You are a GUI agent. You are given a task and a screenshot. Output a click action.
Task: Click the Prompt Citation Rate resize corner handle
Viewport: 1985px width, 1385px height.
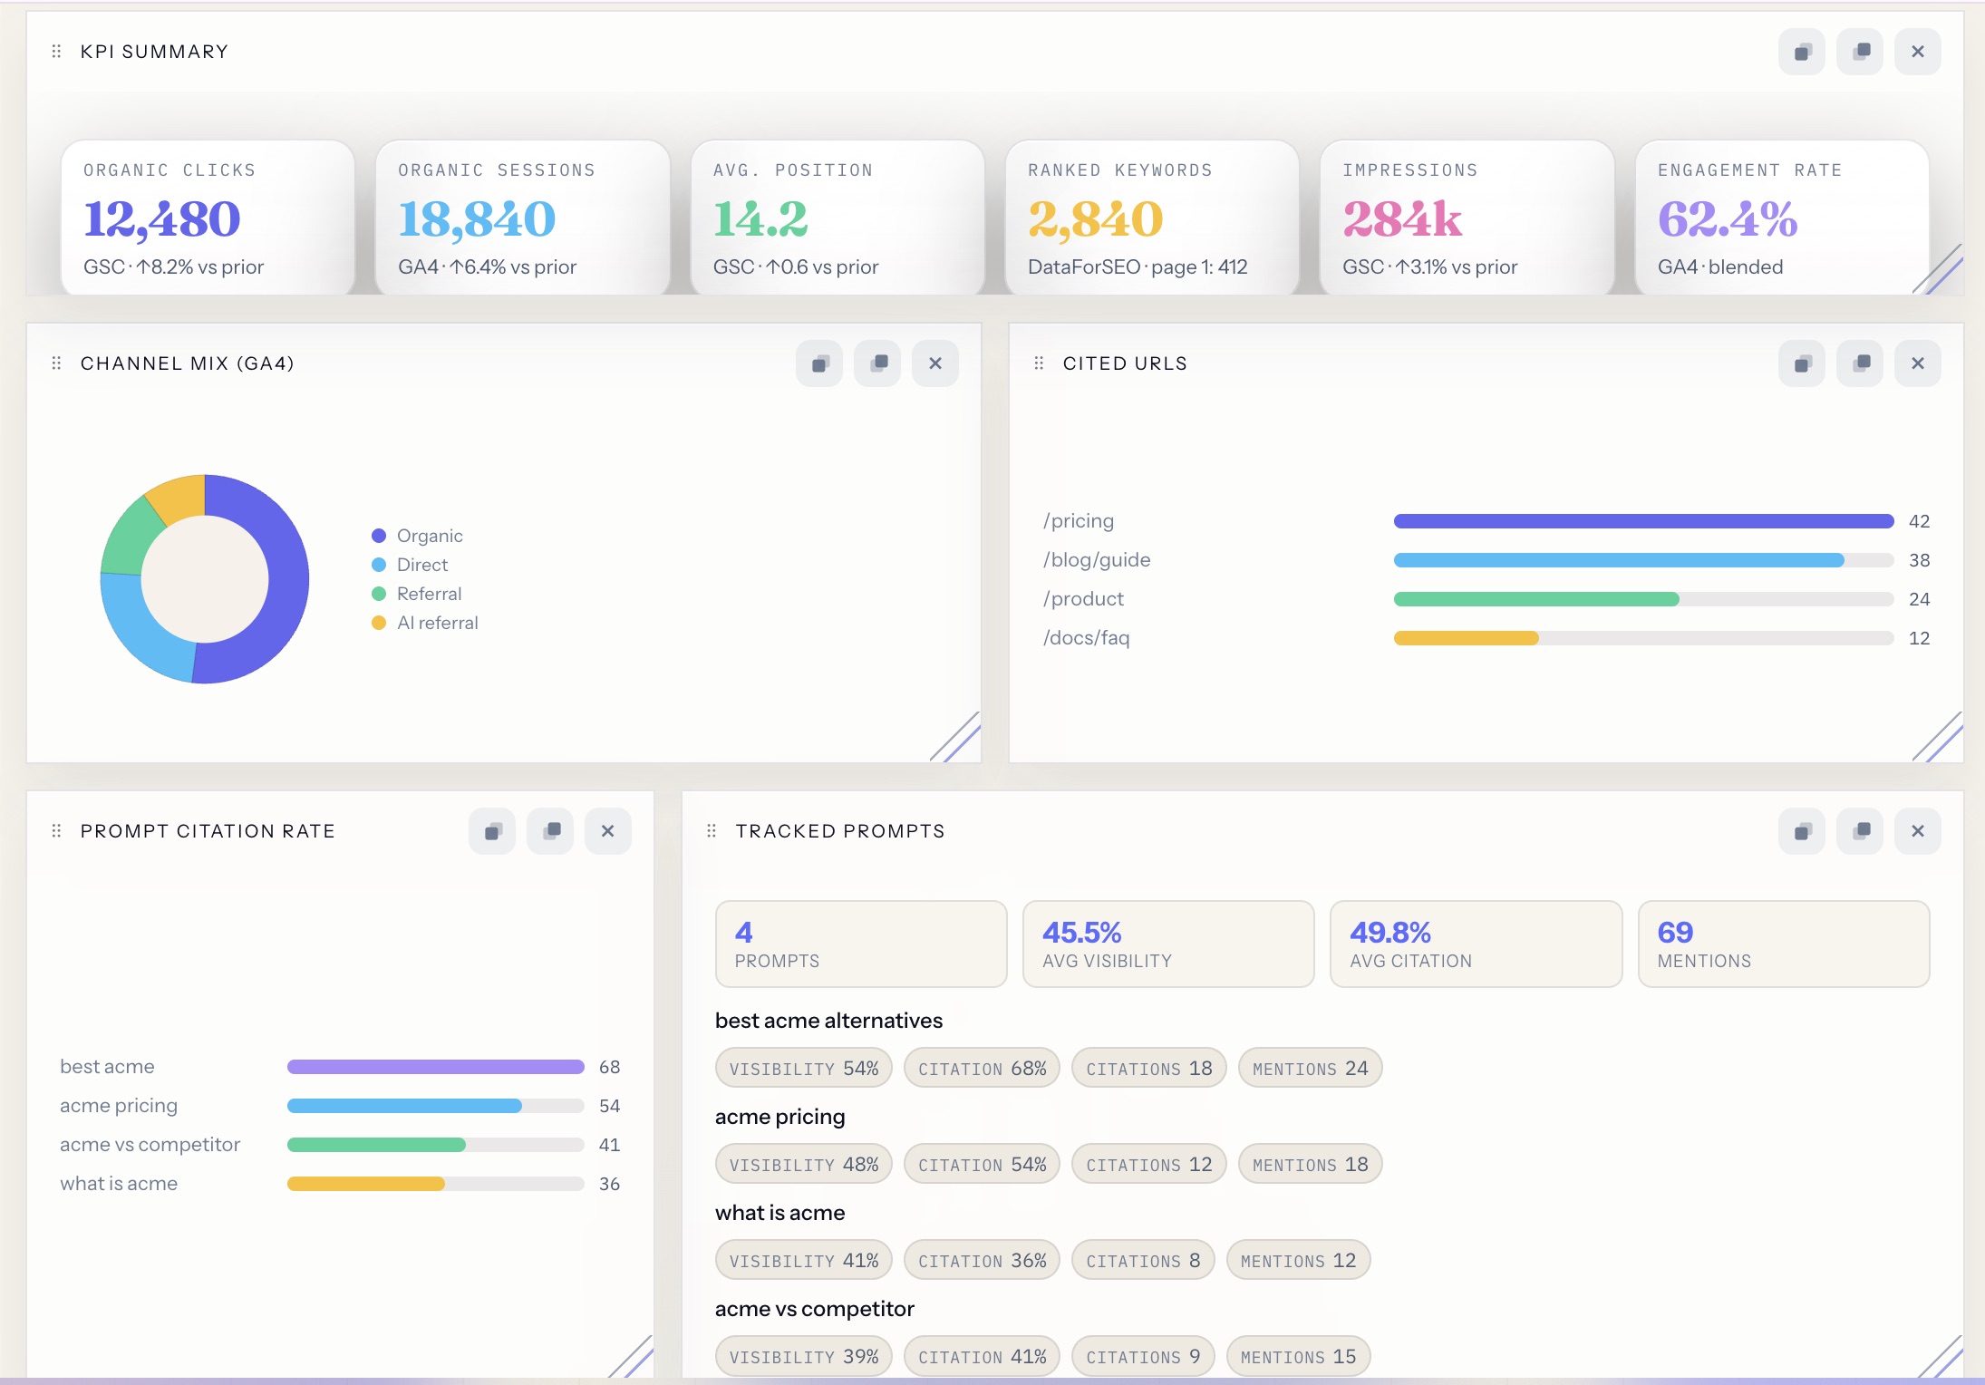[x=633, y=1357]
